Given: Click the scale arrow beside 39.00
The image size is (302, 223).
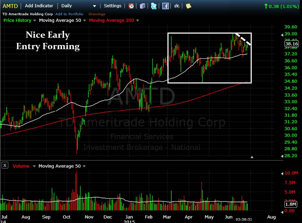Looking at the screenshot, I should pos(282,35).
